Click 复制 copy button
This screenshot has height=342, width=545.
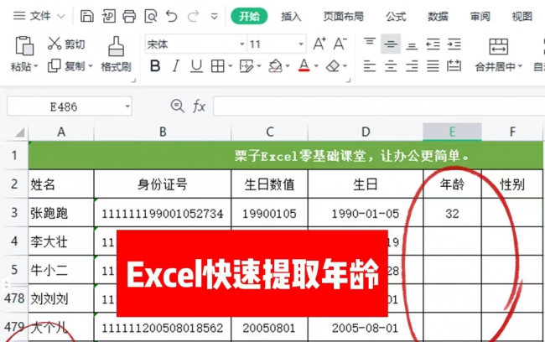pyautogui.click(x=66, y=65)
